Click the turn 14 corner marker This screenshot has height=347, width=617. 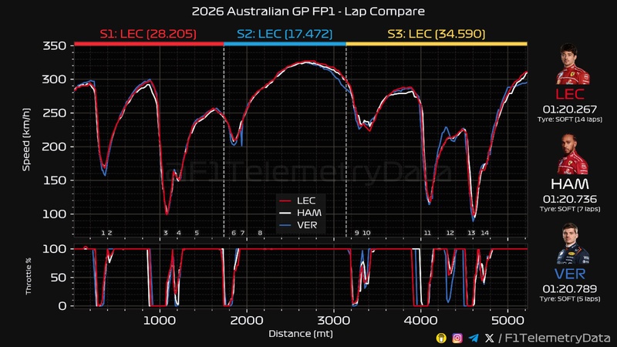click(485, 233)
